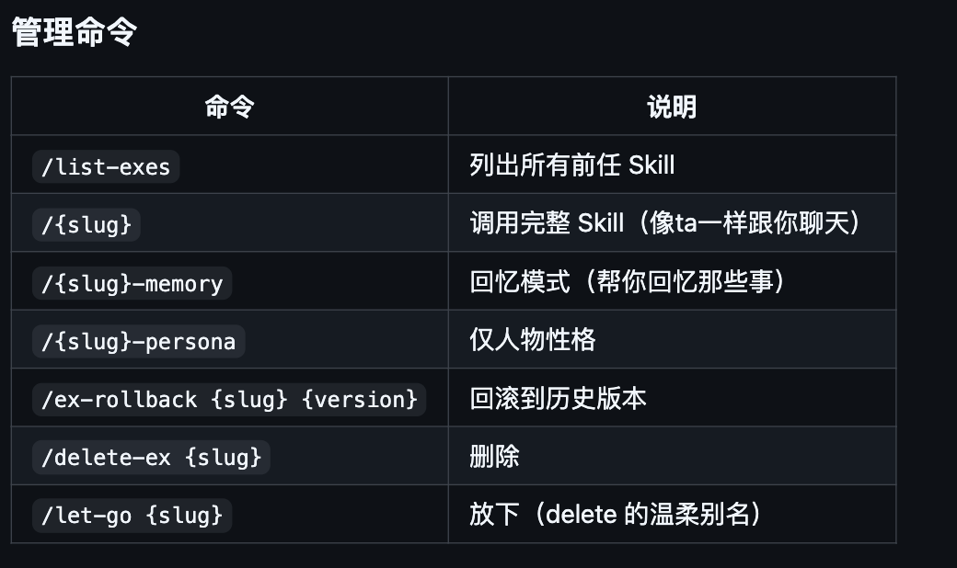Select the /delete-ex {slug} command code
957x568 pixels.
pyautogui.click(x=152, y=457)
